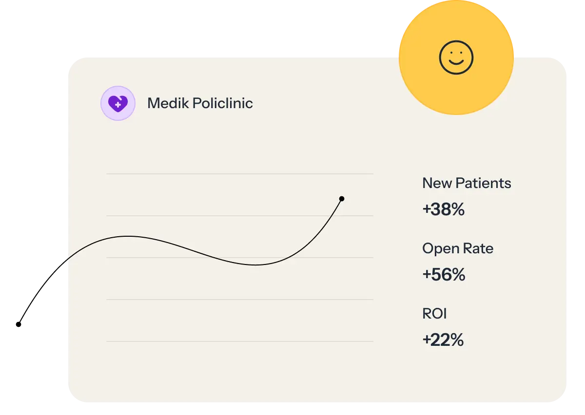Click the fourth gridline from the top

(x=239, y=300)
